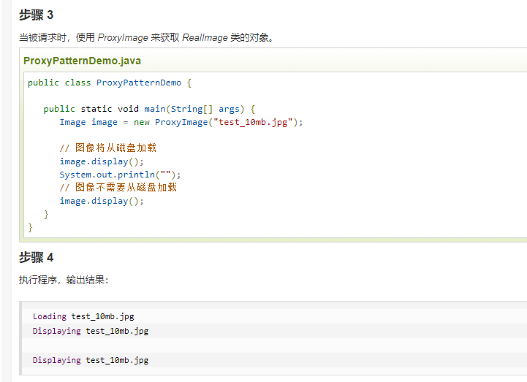
Task: Click the Loading test_10mb.jpg output line
Action: (83, 316)
